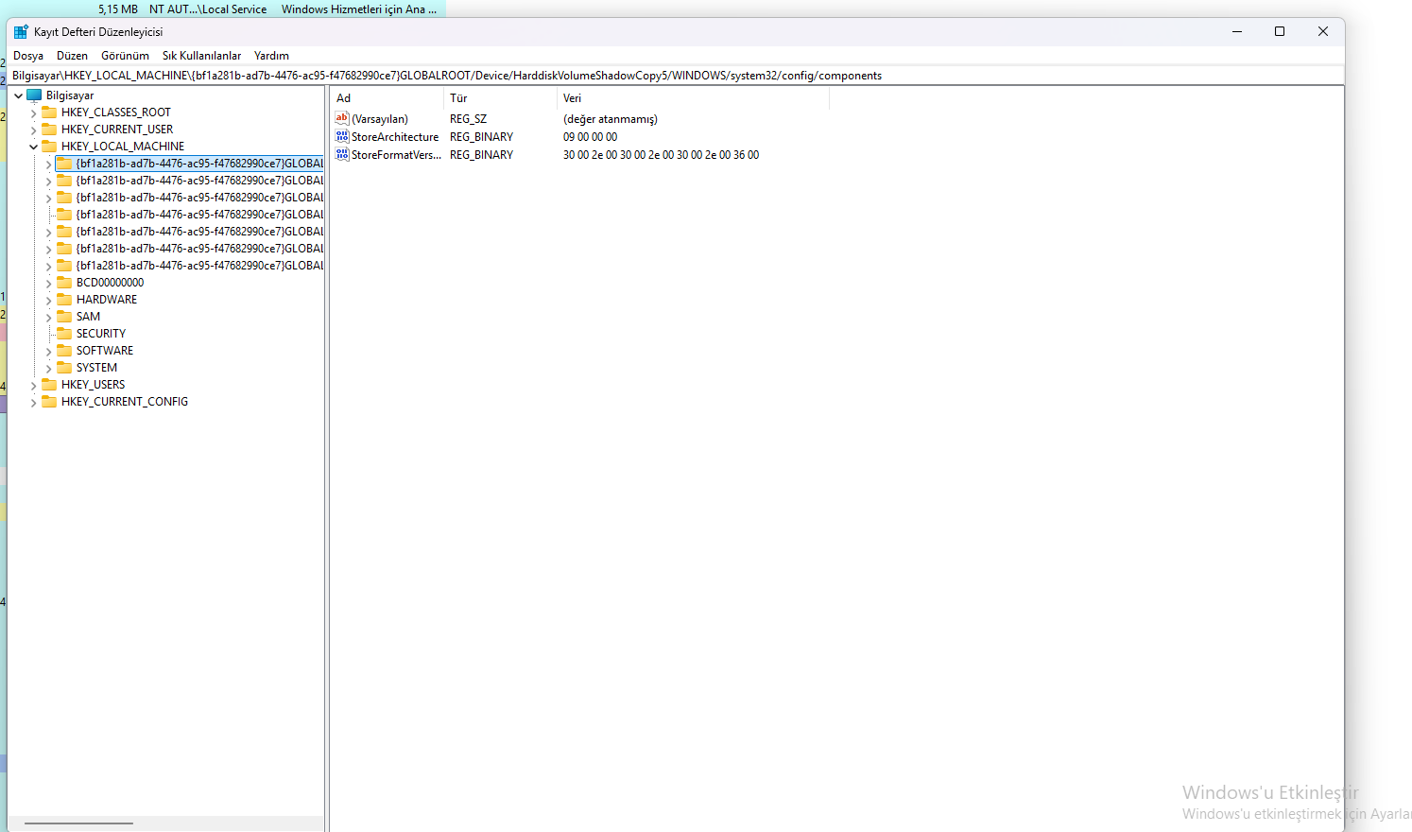The image size is (1412, 832).
Task: Open the Görünüm menu
Action: pos(125,56)
